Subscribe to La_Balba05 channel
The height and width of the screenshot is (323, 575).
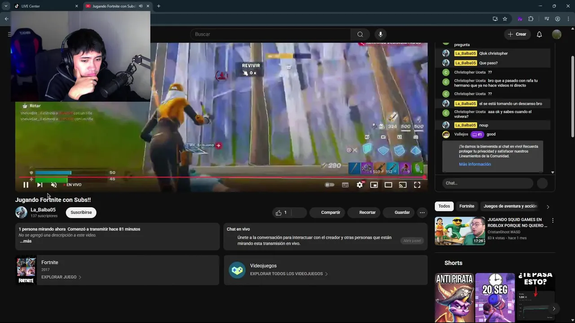pos(81,213)
